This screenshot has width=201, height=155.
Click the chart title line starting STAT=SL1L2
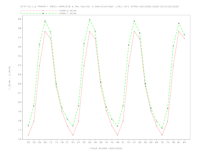click(99, 7)
